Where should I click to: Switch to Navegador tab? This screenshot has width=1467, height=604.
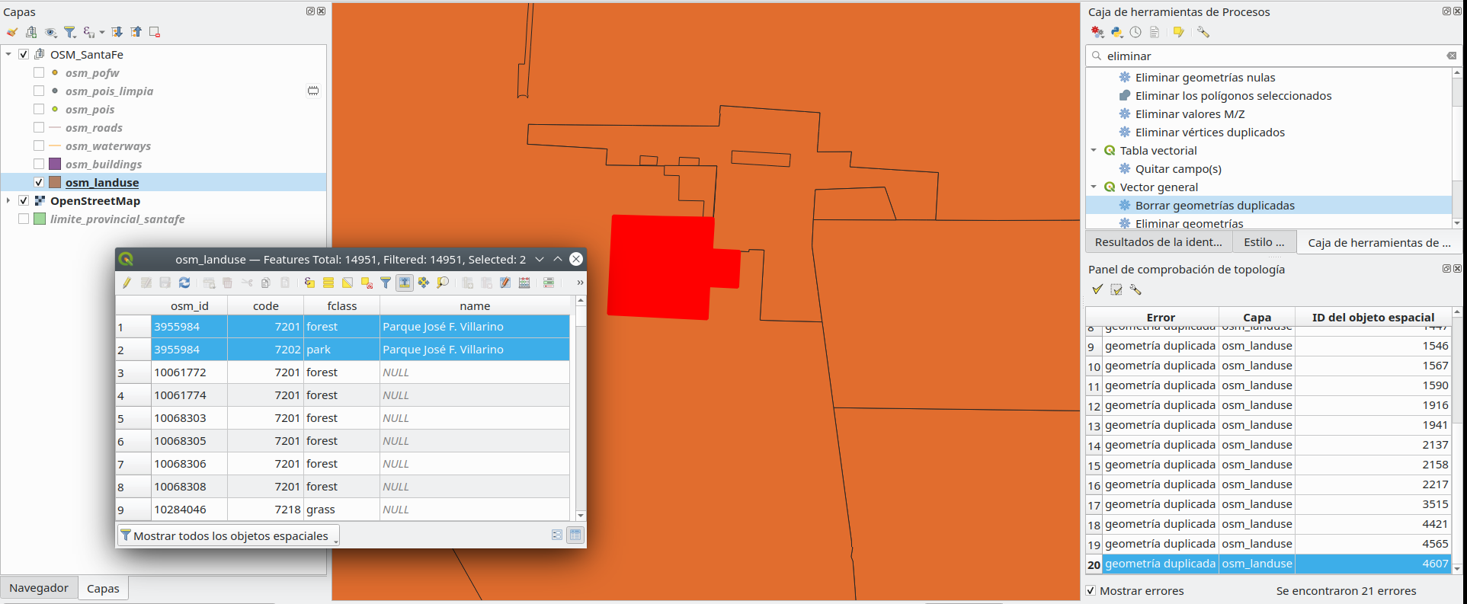39,587
